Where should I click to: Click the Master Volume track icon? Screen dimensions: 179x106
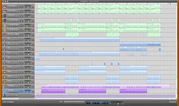point(4,96)
